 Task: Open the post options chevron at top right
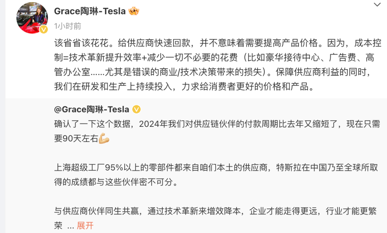377,5
